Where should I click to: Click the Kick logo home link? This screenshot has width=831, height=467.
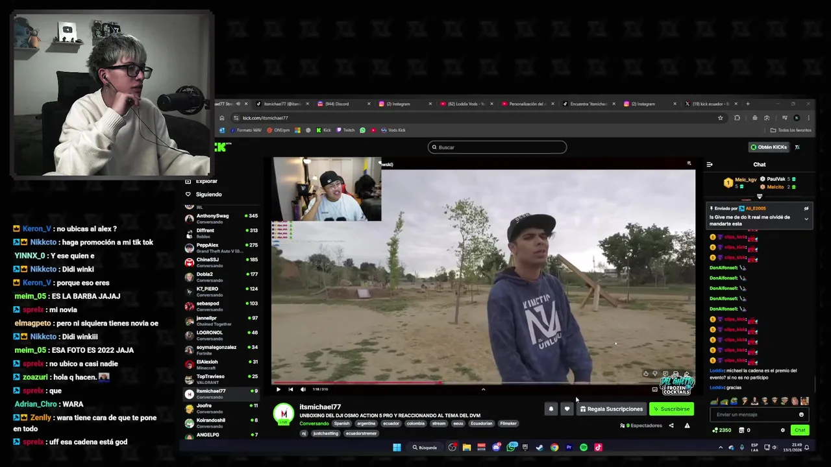[x=221, y=147]
